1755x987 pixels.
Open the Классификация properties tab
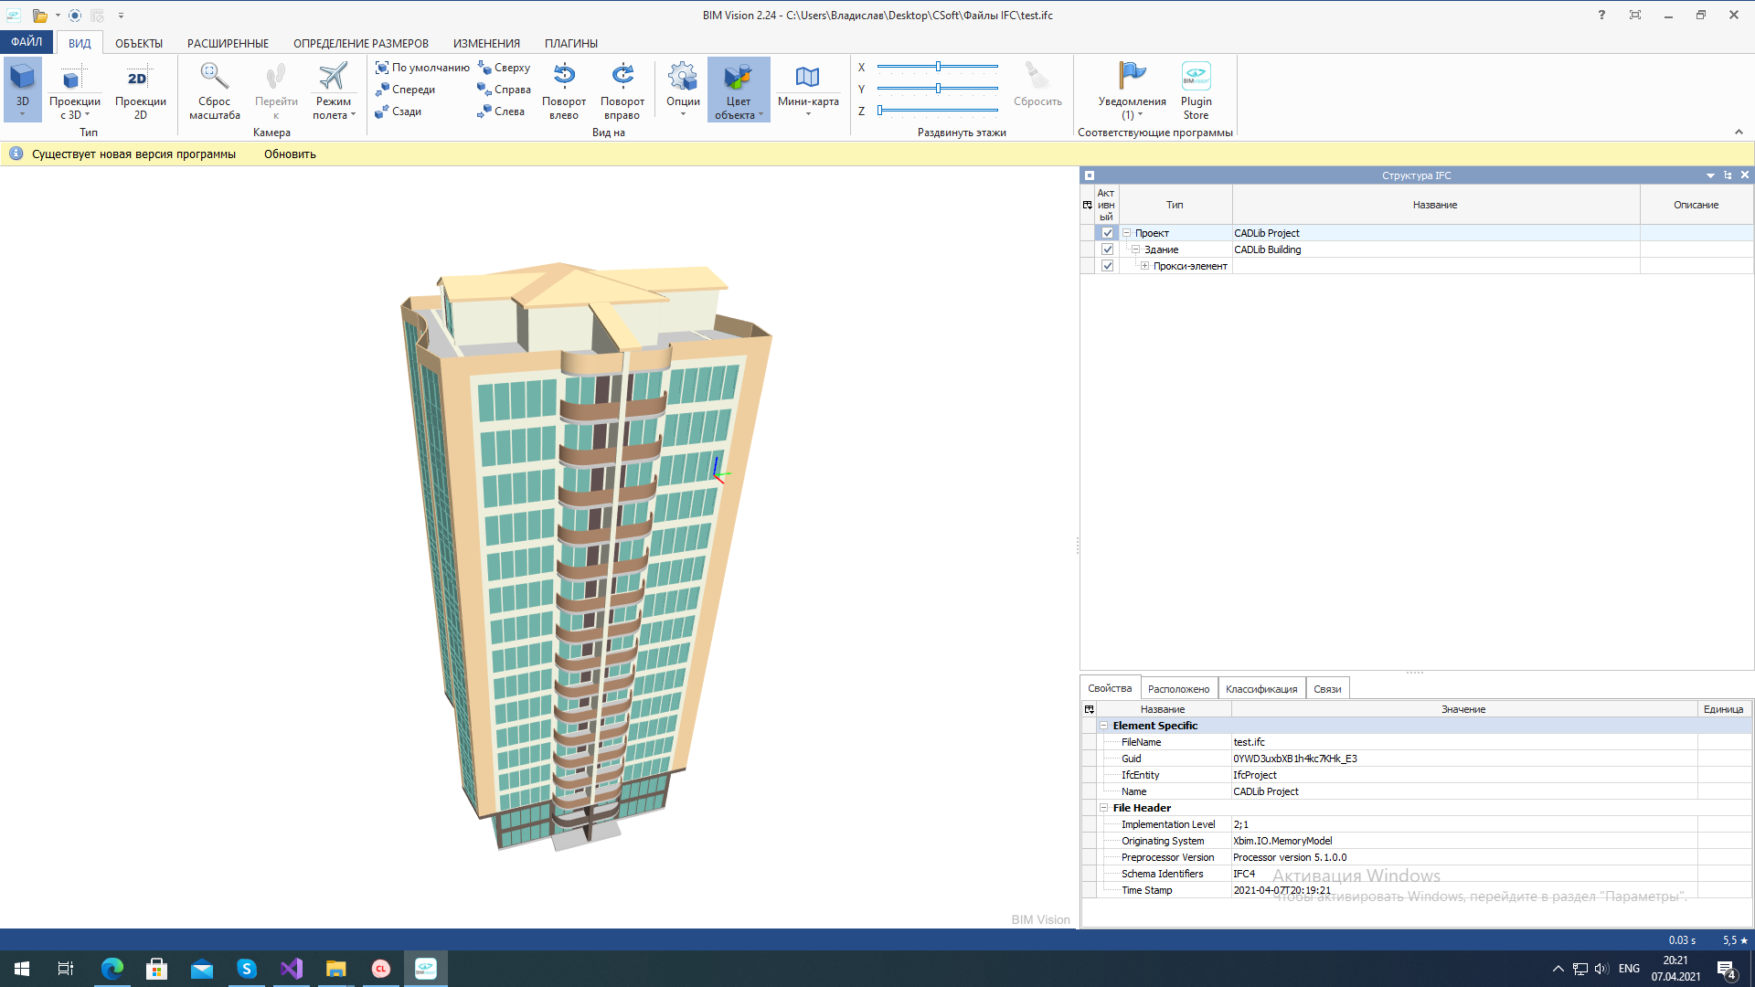point(1261,688)
